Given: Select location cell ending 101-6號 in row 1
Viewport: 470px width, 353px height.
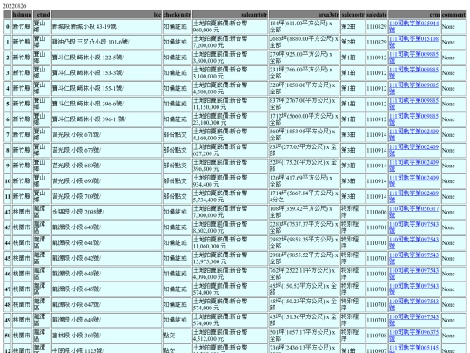Looking at the screenshot, I should click(106, 42).
